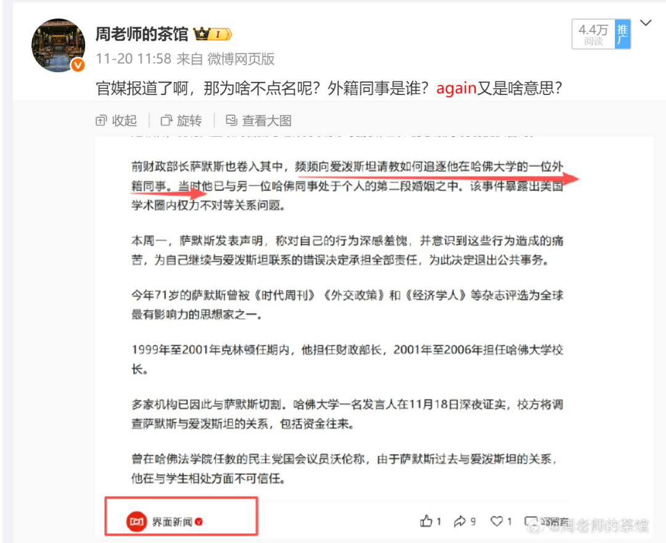Click the 推广 promote button
This screenshot has height=543, width=666.
coord(622,34)
